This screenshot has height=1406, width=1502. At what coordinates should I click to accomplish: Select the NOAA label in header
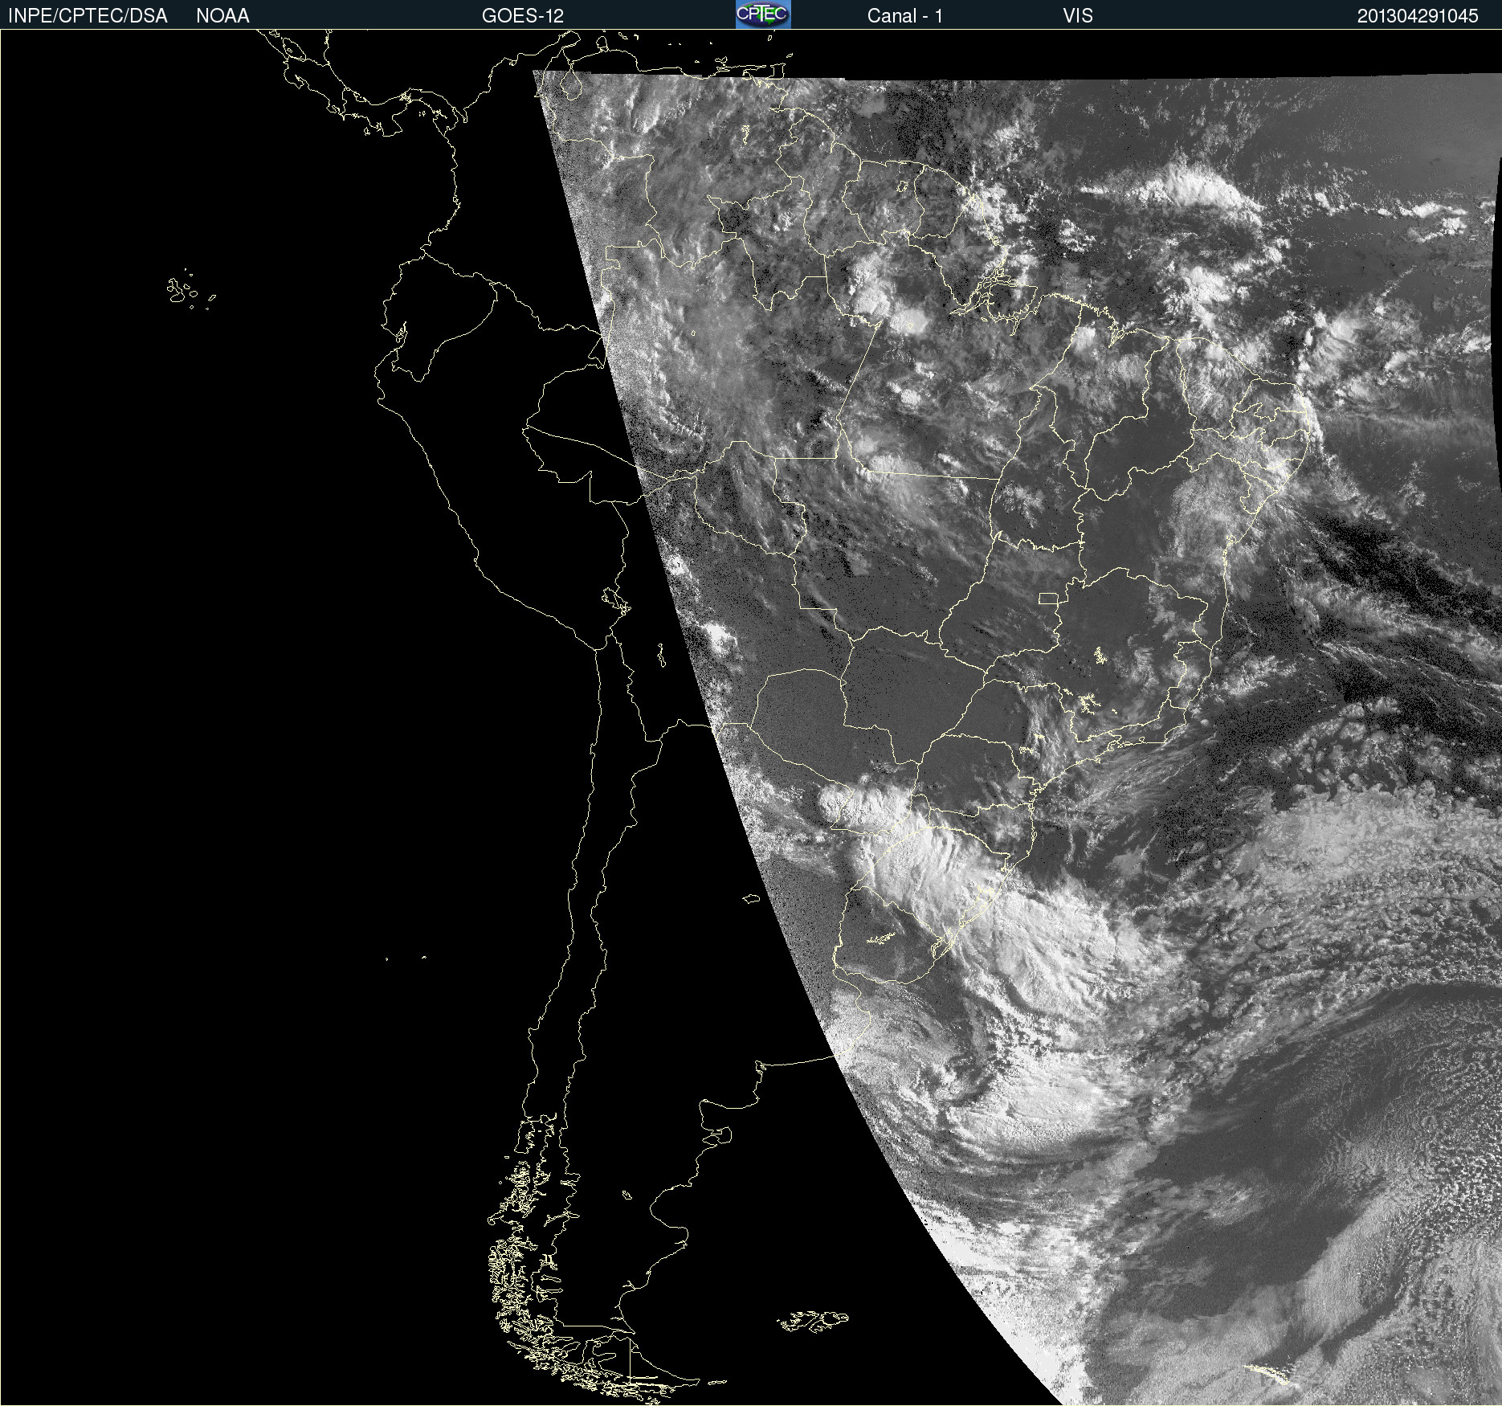[222, 15]
